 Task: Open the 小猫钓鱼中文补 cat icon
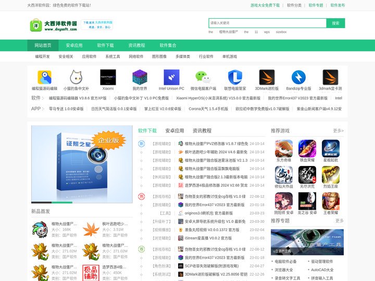(x=76, y=77)
